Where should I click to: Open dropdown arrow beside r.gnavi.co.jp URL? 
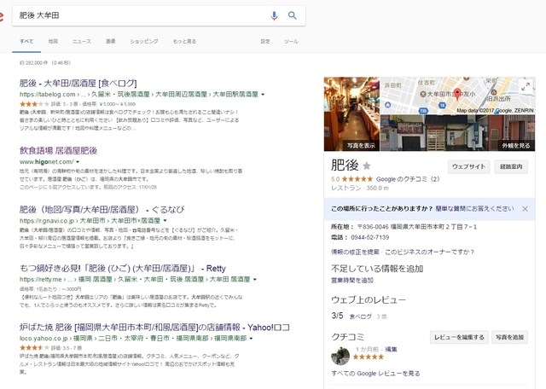pos(165,220)
